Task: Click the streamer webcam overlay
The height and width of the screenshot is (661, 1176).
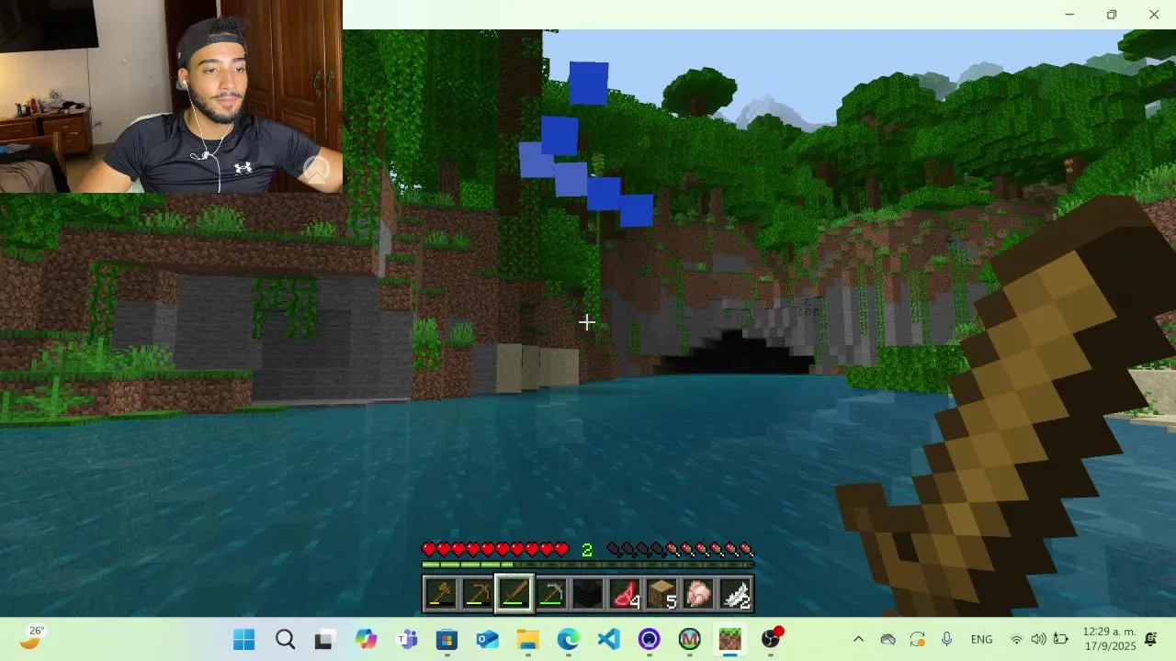Action: (171, 96)
